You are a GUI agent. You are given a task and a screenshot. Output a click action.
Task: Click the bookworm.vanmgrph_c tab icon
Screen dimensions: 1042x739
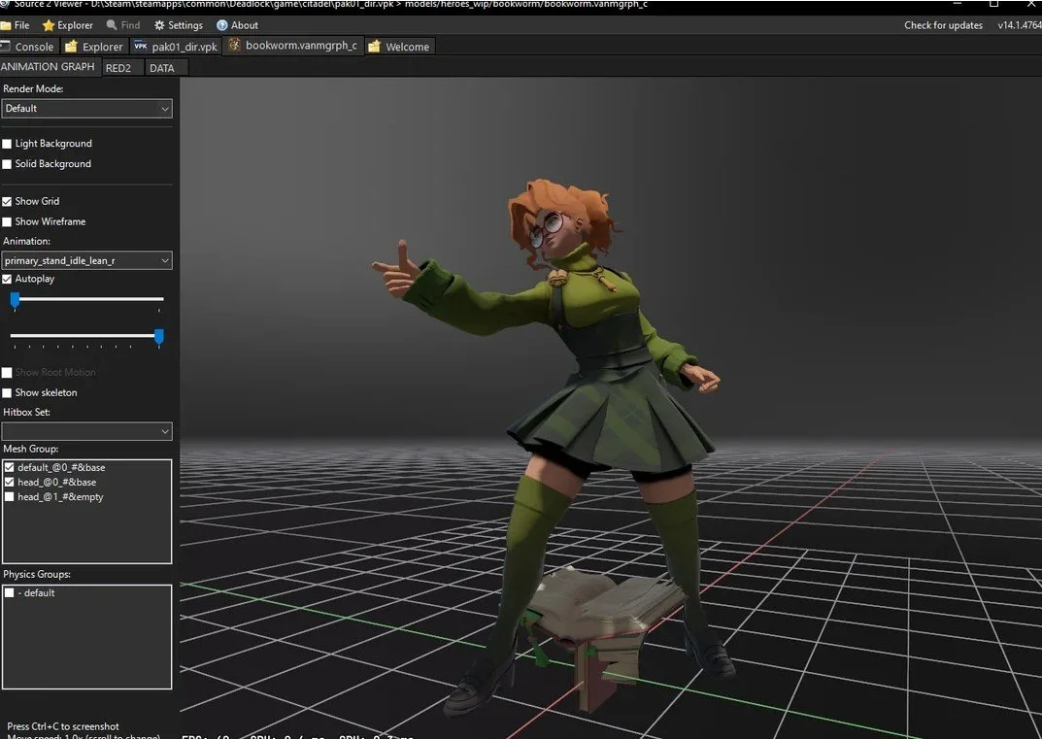click(234, 45)
